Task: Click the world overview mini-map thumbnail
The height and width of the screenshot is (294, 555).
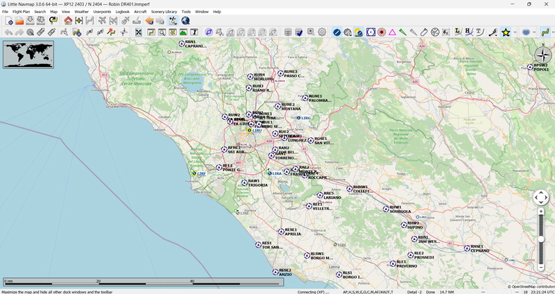Action: tap(29, 54)
